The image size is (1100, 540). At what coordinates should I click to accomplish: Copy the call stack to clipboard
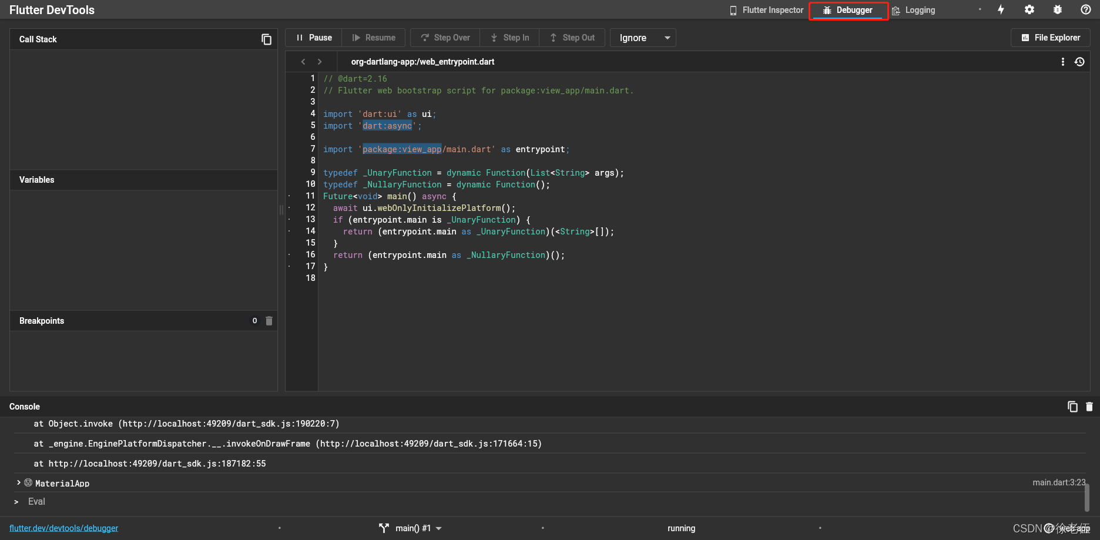(x=266, y=39)
